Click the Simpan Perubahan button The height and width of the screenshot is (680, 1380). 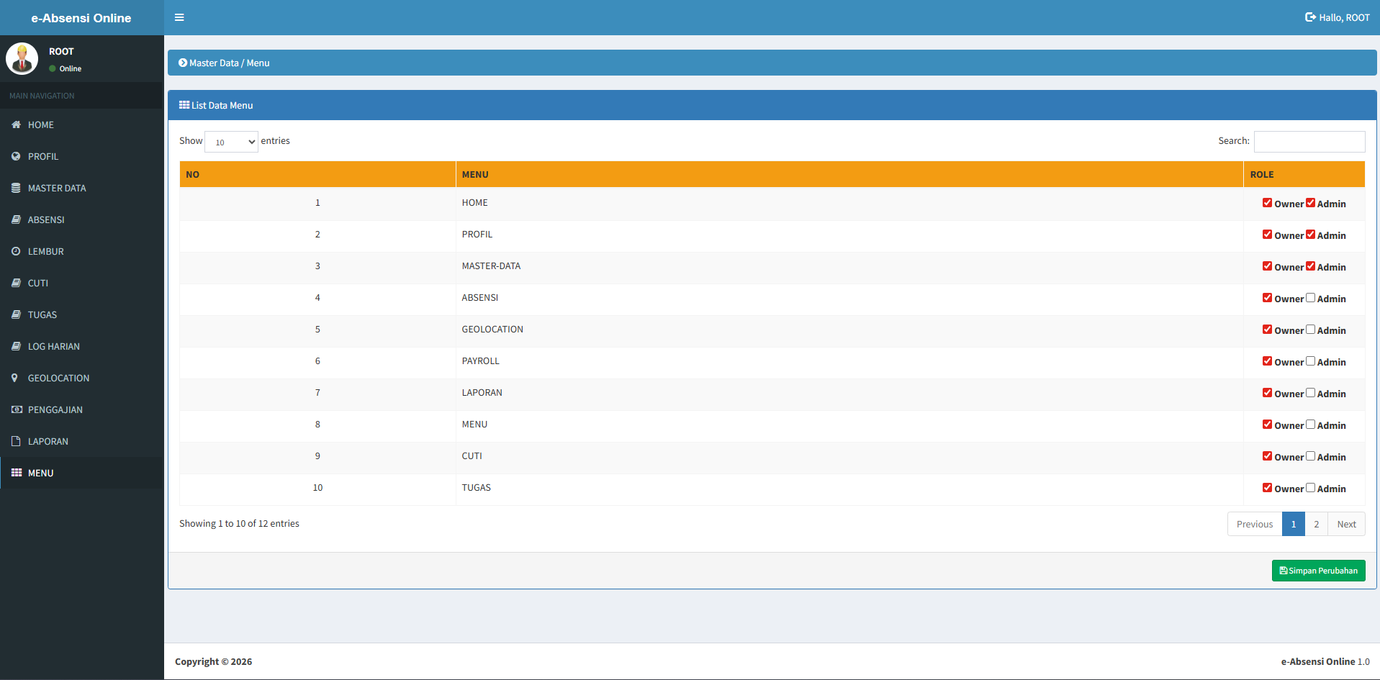point(1318,571)
